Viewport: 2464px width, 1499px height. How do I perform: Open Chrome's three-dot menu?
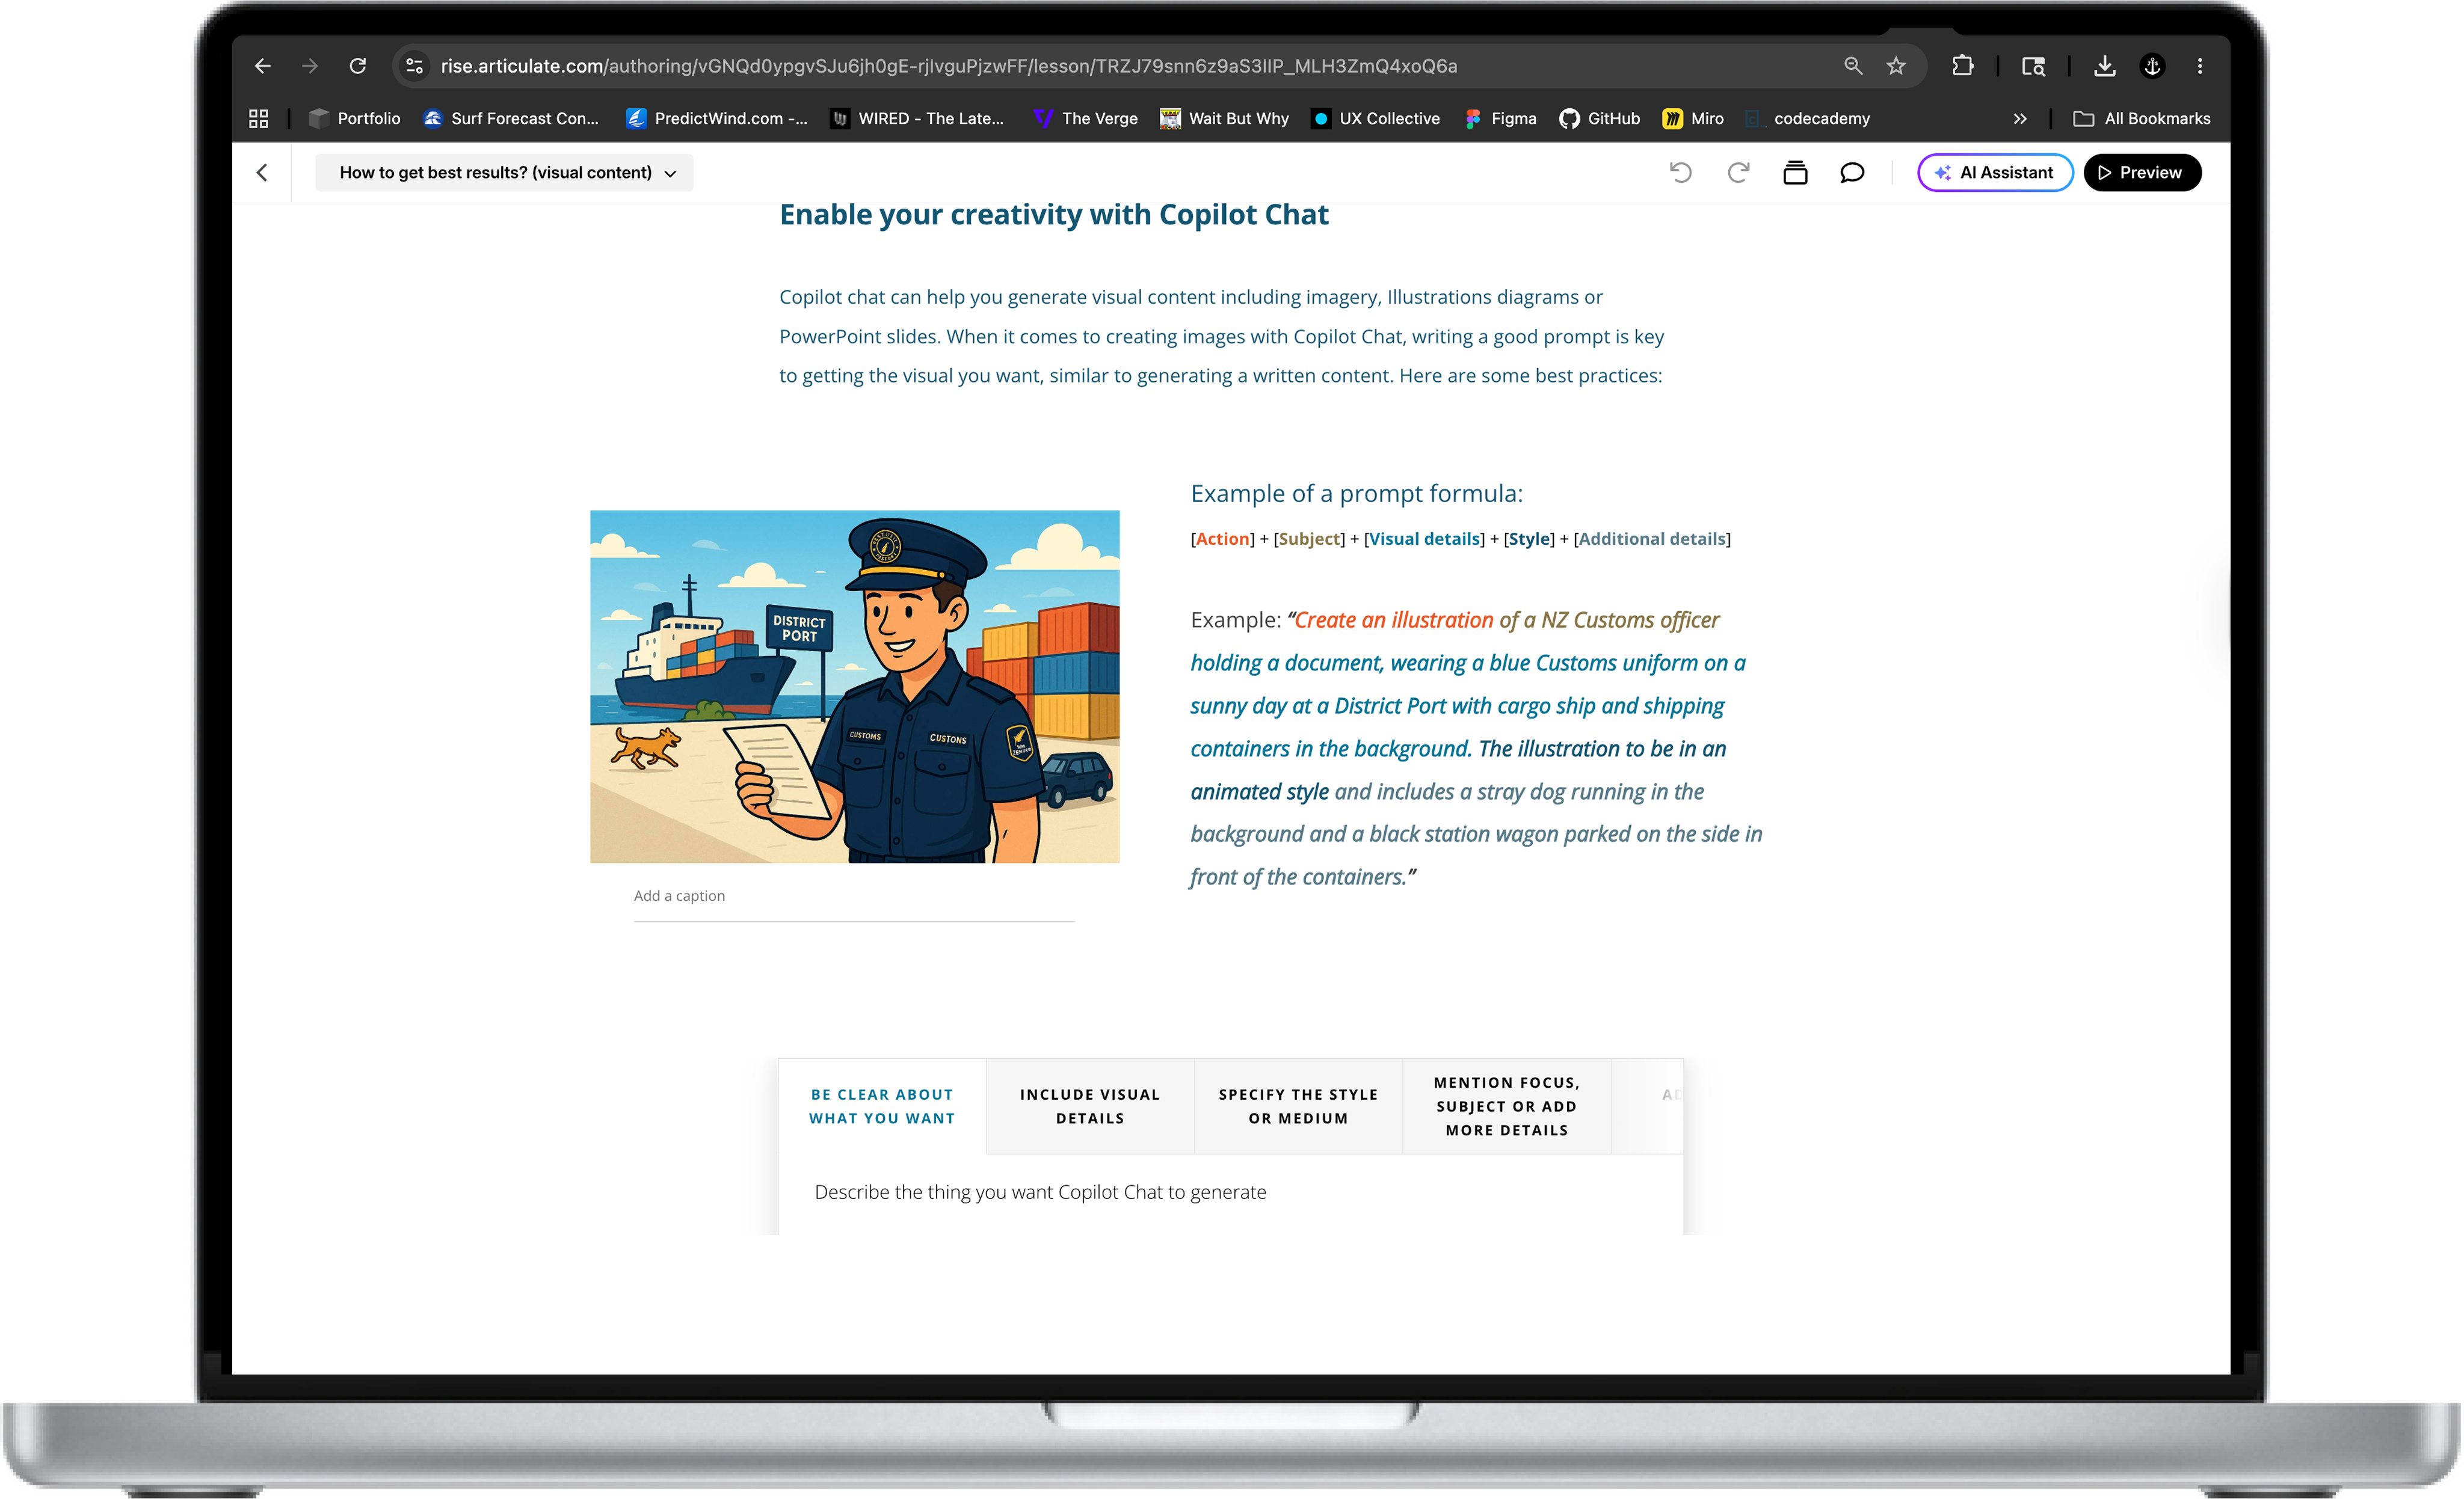pos(2199,66)
